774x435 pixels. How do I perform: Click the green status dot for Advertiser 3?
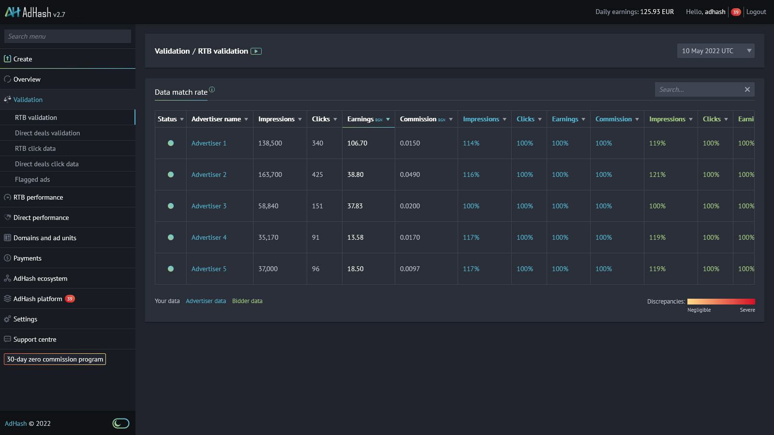pyautogui.click(x=170, y=206)
